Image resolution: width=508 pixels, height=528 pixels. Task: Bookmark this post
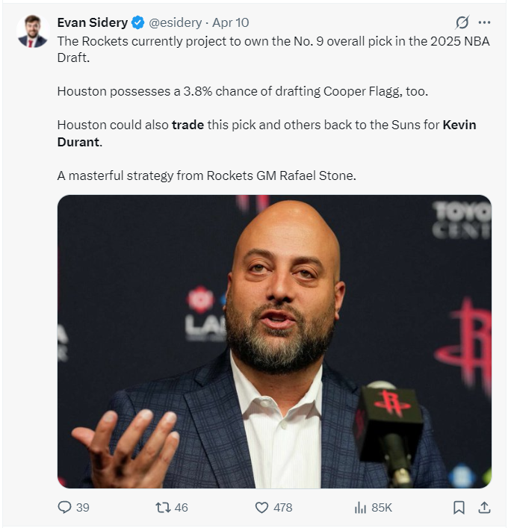(x=459, y=507)
